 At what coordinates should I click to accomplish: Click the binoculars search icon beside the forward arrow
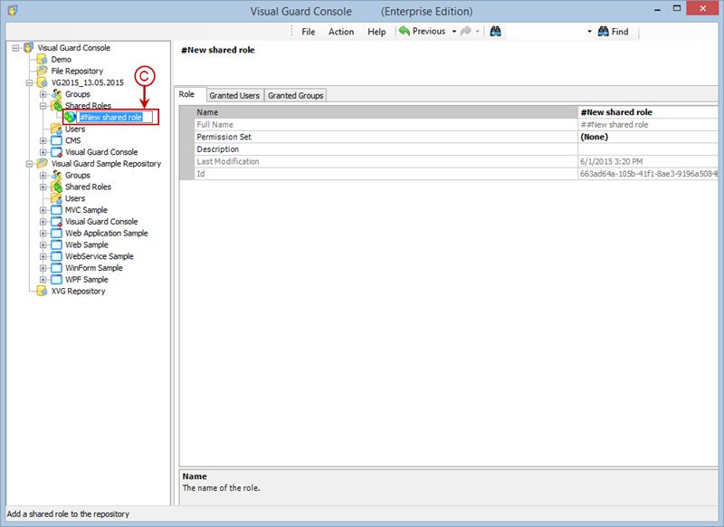pos(495,32)
